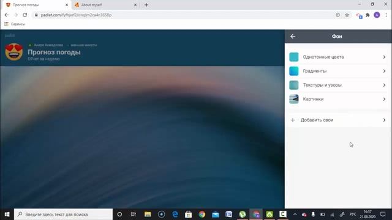Open Word from taskbar
This screenshot has height=220, width=392.
[x=228, y=215]
